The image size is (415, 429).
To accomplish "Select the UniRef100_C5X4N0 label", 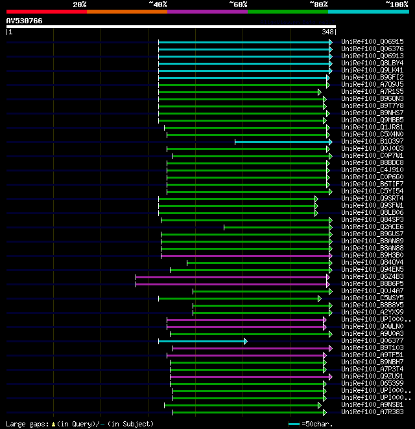I will click(x=372, y=134).
